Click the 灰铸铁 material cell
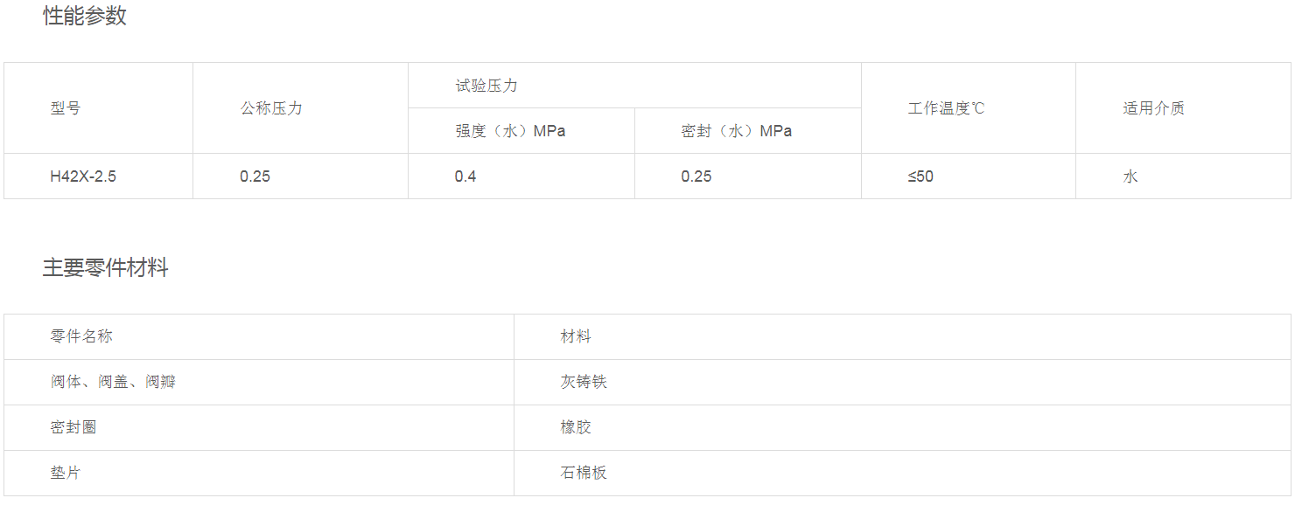Image resolution: width=1295 pixels, height=505 pixels. click(584, 382)
